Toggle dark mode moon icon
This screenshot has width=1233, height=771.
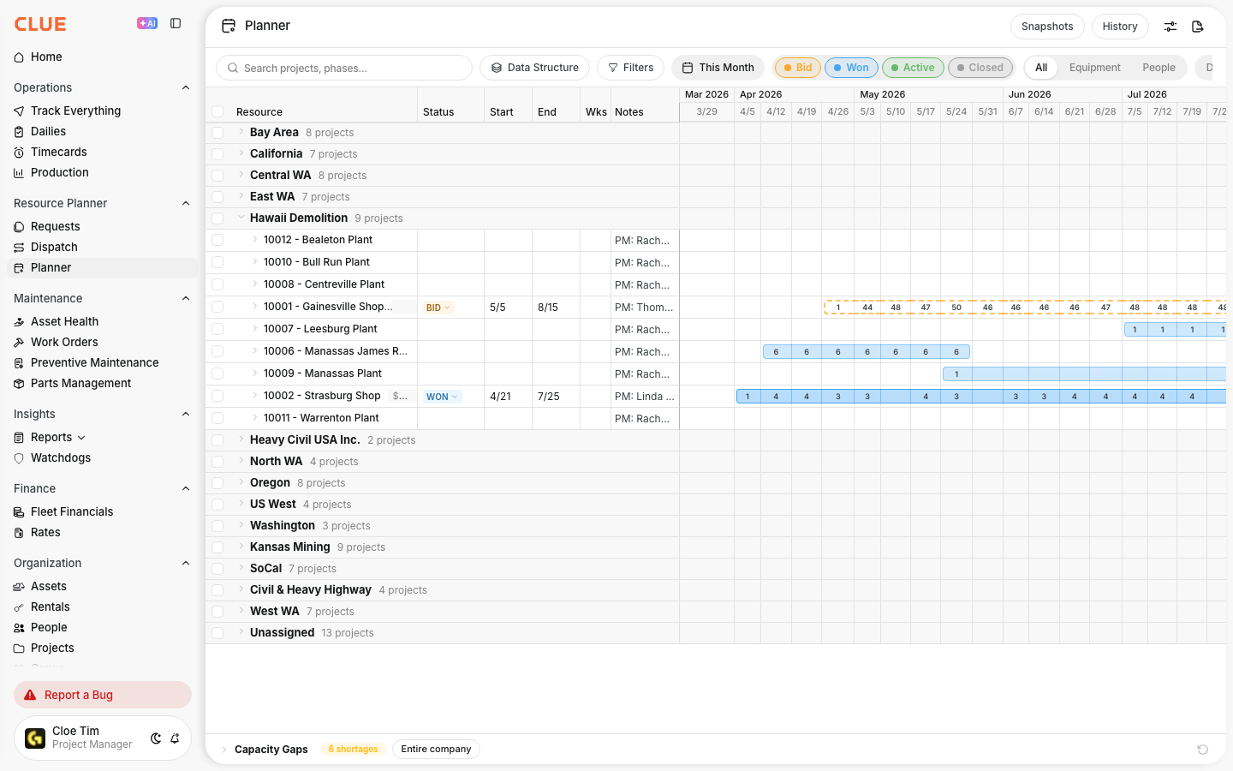156,738
